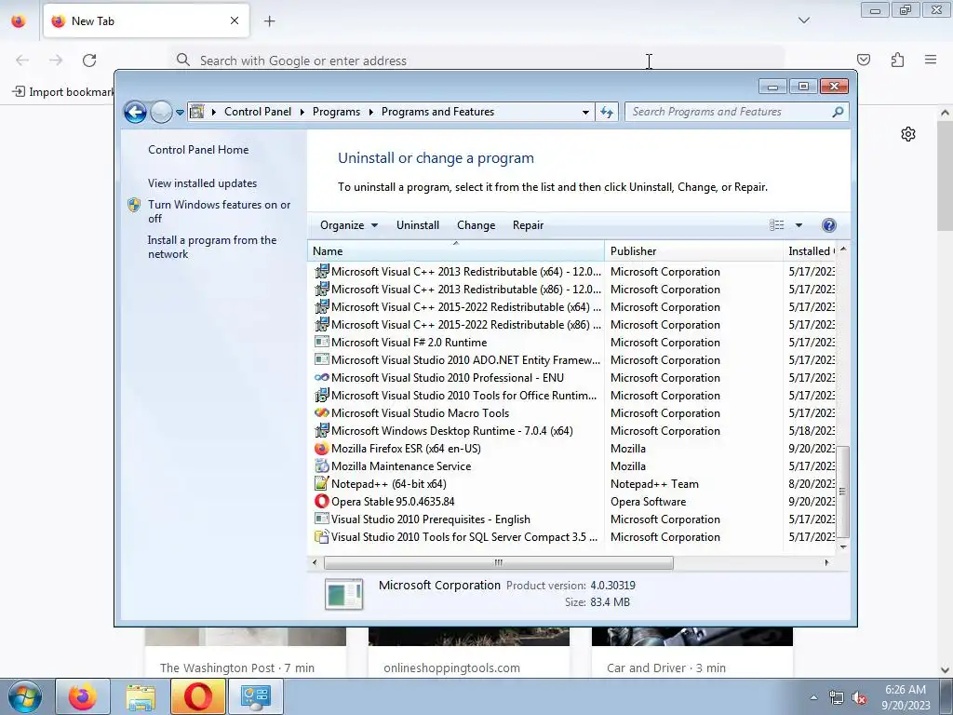Open New Tab personalize gear icon
Image resolution: width=953 pixels, height=715 pixels.
(908, 134)
